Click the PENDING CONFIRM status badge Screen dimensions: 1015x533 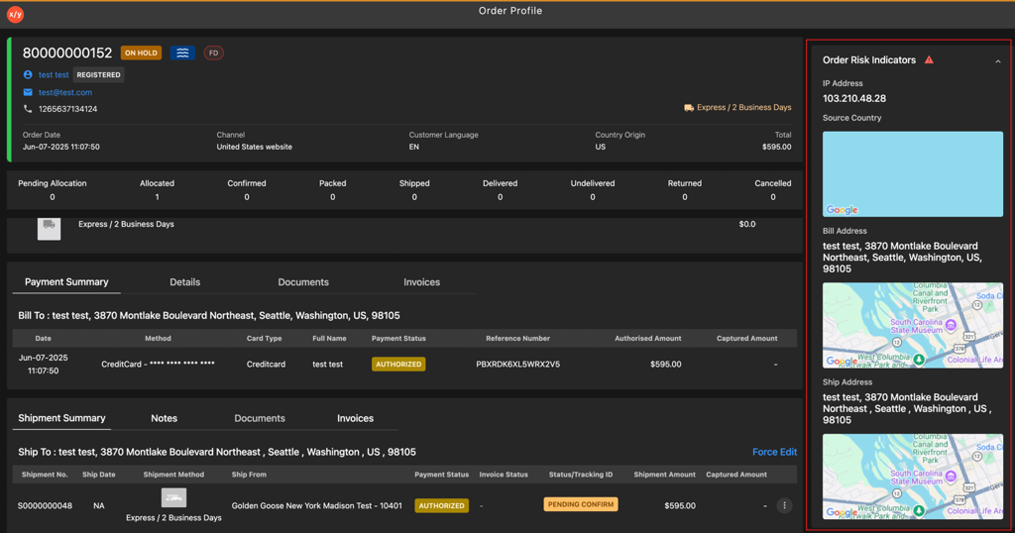click(x=581, y=504)
